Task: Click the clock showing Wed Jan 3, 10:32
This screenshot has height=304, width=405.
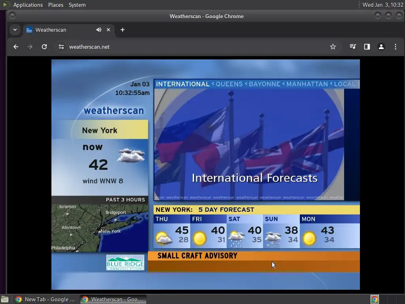Action: 383,5
